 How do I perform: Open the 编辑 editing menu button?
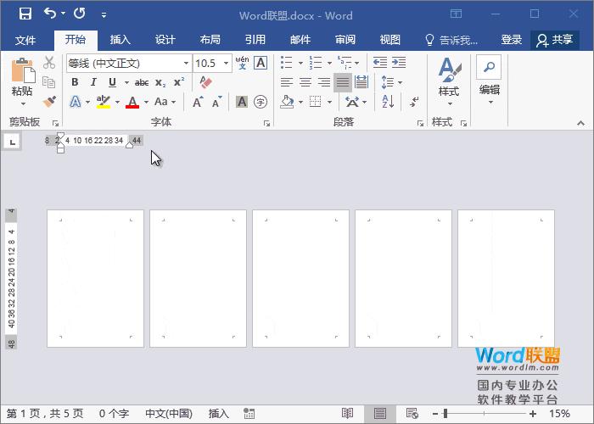point(490,80)
